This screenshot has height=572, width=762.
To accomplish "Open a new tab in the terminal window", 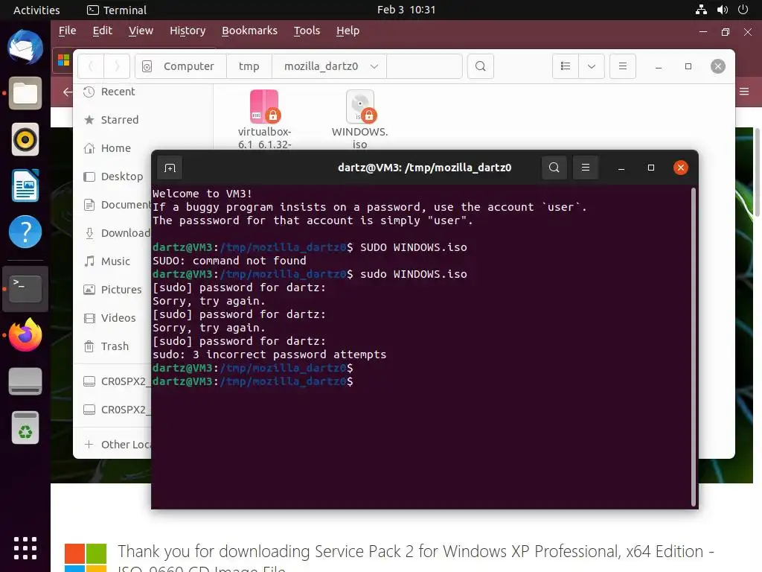I will coord(170,168).
